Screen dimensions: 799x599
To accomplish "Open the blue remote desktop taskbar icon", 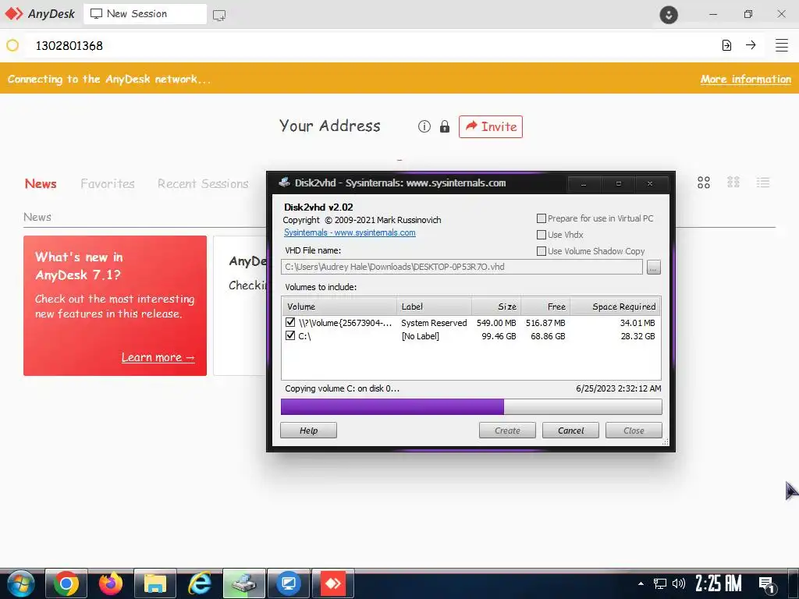I will (x=289, y=583).
